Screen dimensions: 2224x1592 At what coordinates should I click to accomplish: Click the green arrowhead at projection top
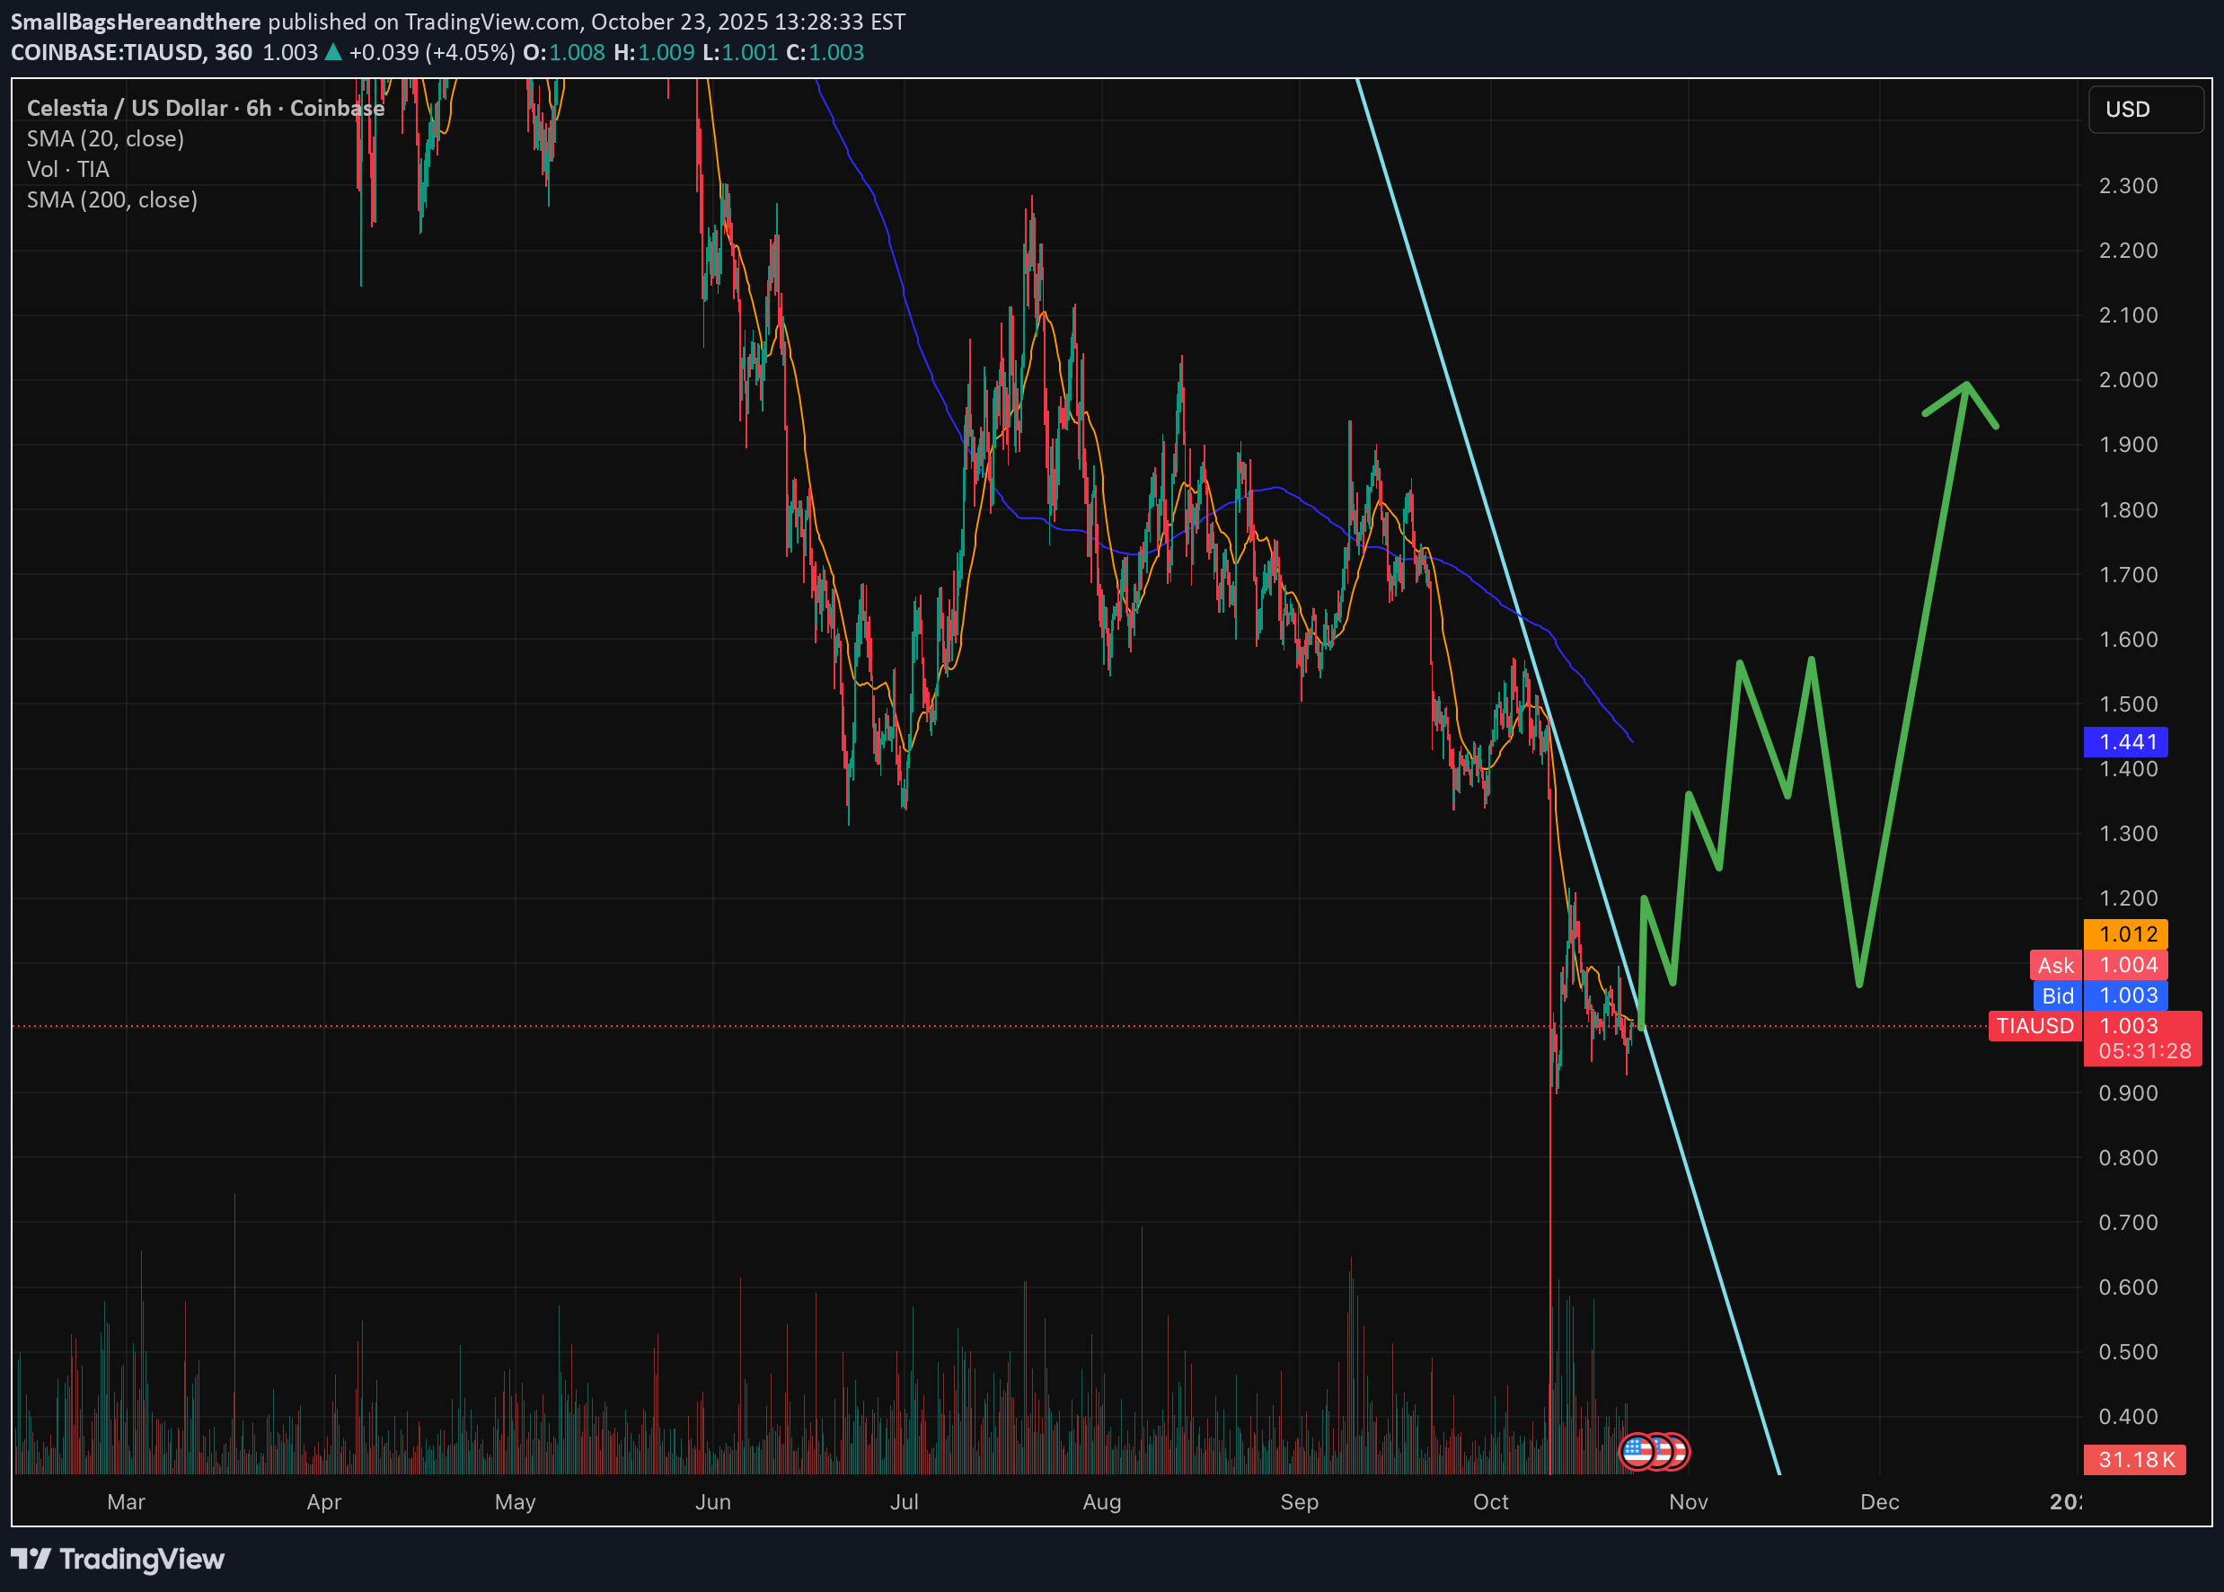pyautogui.click(x=1965, y=387)
